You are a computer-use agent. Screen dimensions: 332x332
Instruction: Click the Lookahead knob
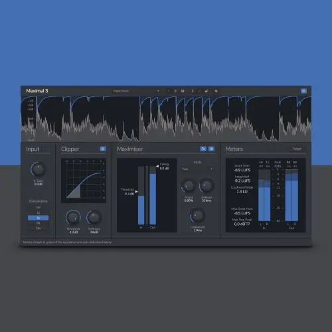point(197,216)
